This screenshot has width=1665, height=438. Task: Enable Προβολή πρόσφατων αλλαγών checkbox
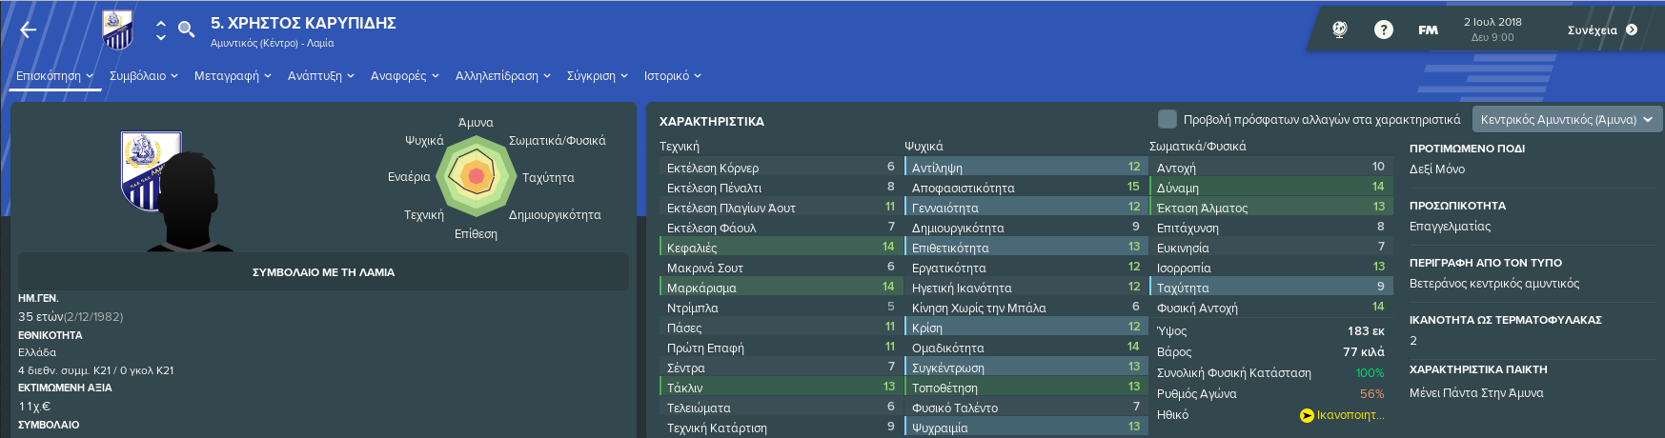tap(1167, 119)
